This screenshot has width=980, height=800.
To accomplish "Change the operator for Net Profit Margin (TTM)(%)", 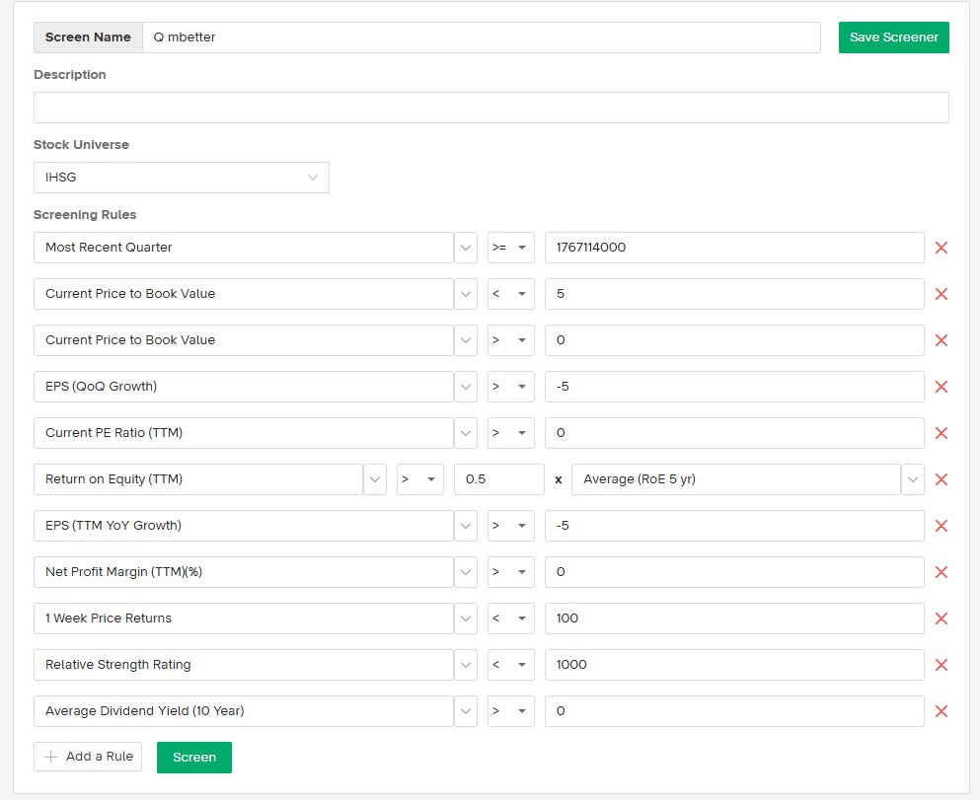I will tap(510, 572).
